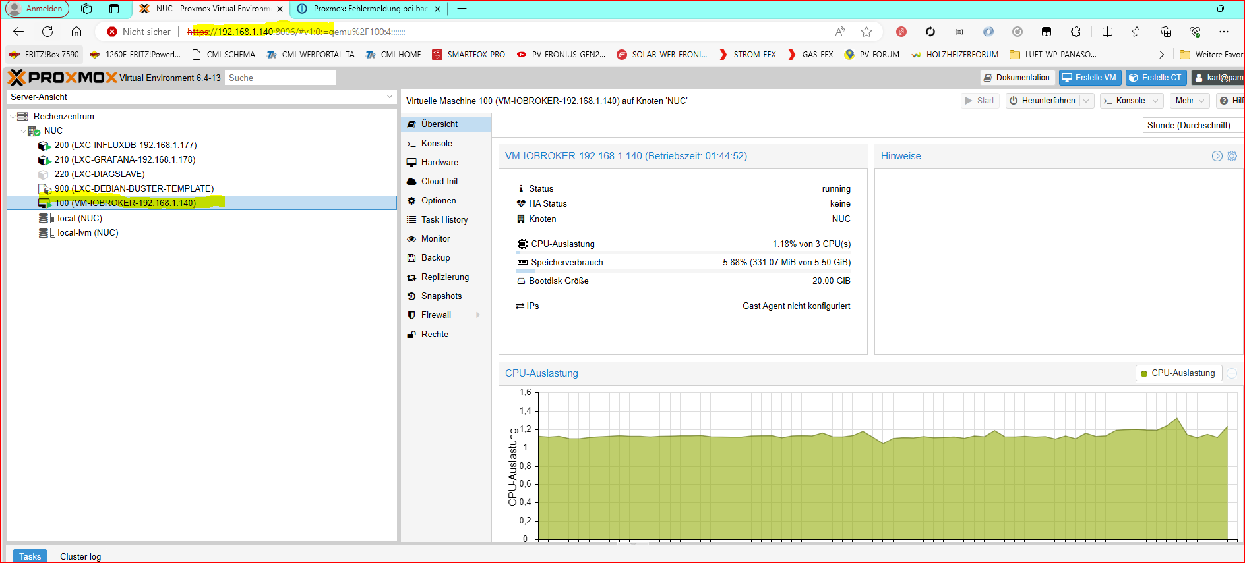Collapse the Hinweise panel arrow icon
This screenshot has width=1245, height=563.
click(x=1217, y=156)
